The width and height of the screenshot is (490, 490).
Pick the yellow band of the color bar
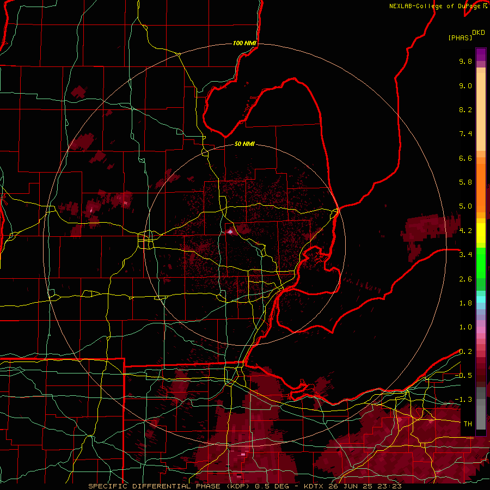point(481,233)
